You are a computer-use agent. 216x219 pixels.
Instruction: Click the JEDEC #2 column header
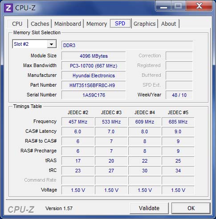pyautogui.click(x=78, y=112)
